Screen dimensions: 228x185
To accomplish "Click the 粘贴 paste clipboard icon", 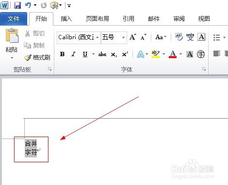I will click(x=12, y=36).
